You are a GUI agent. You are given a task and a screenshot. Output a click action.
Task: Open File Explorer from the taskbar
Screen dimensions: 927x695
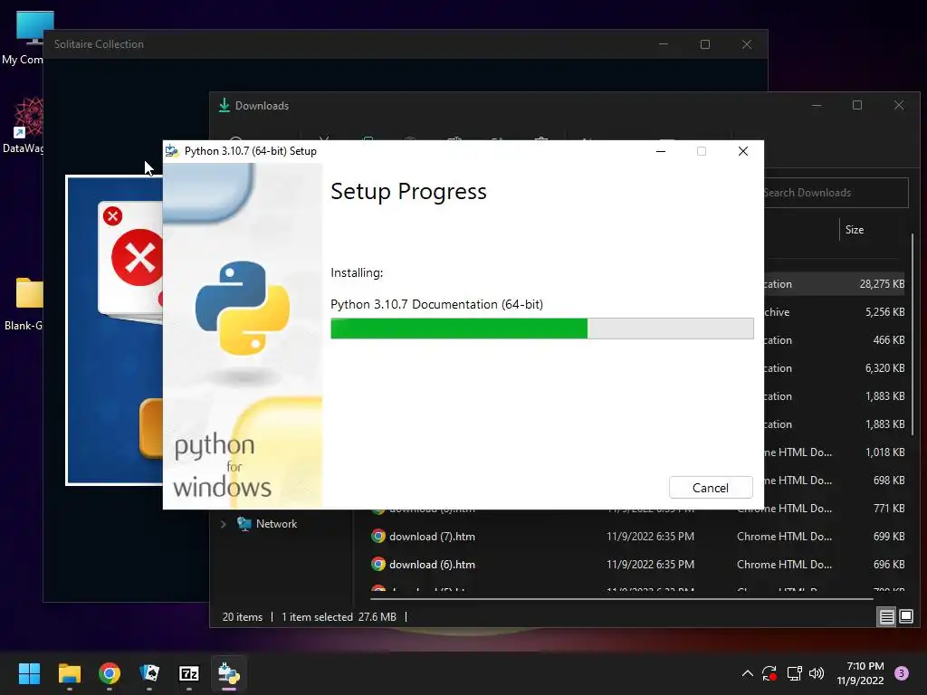pyautogui.click(x=69, y=673)
